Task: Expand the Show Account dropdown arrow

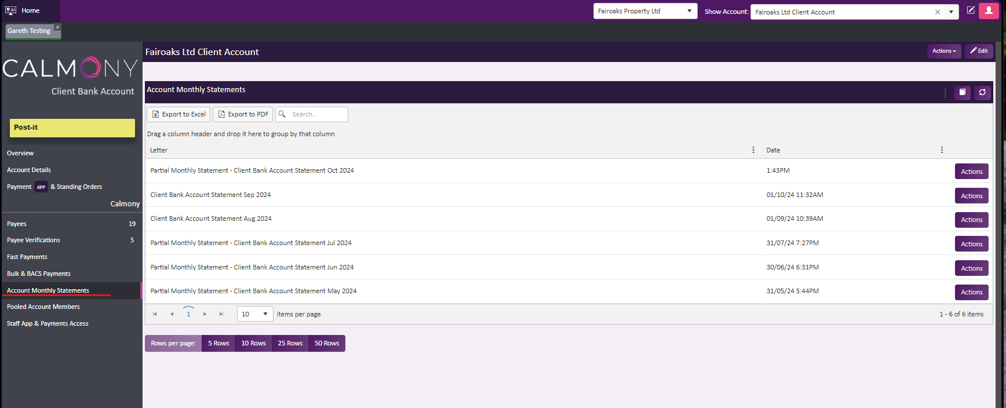Action: [951, 12]
